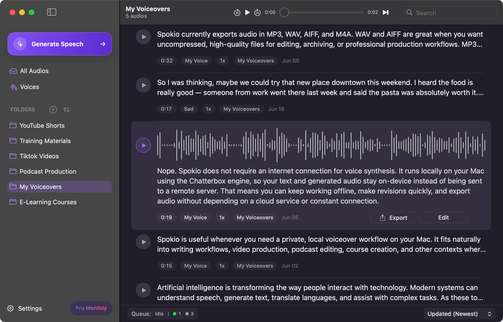Focus the Search field
The image size is (503, 322).
pos(450,13)
